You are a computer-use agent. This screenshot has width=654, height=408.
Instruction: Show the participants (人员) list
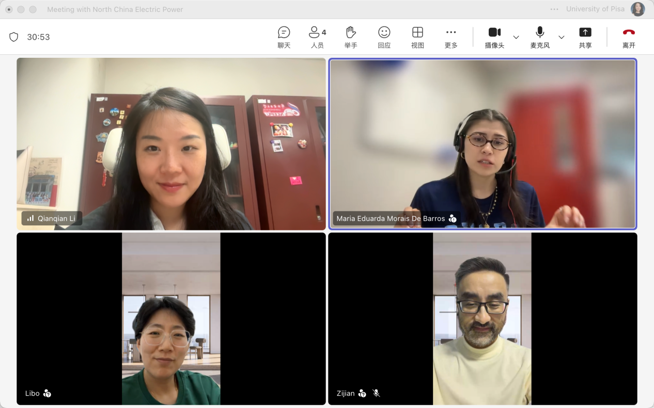(x=317, y=37)
